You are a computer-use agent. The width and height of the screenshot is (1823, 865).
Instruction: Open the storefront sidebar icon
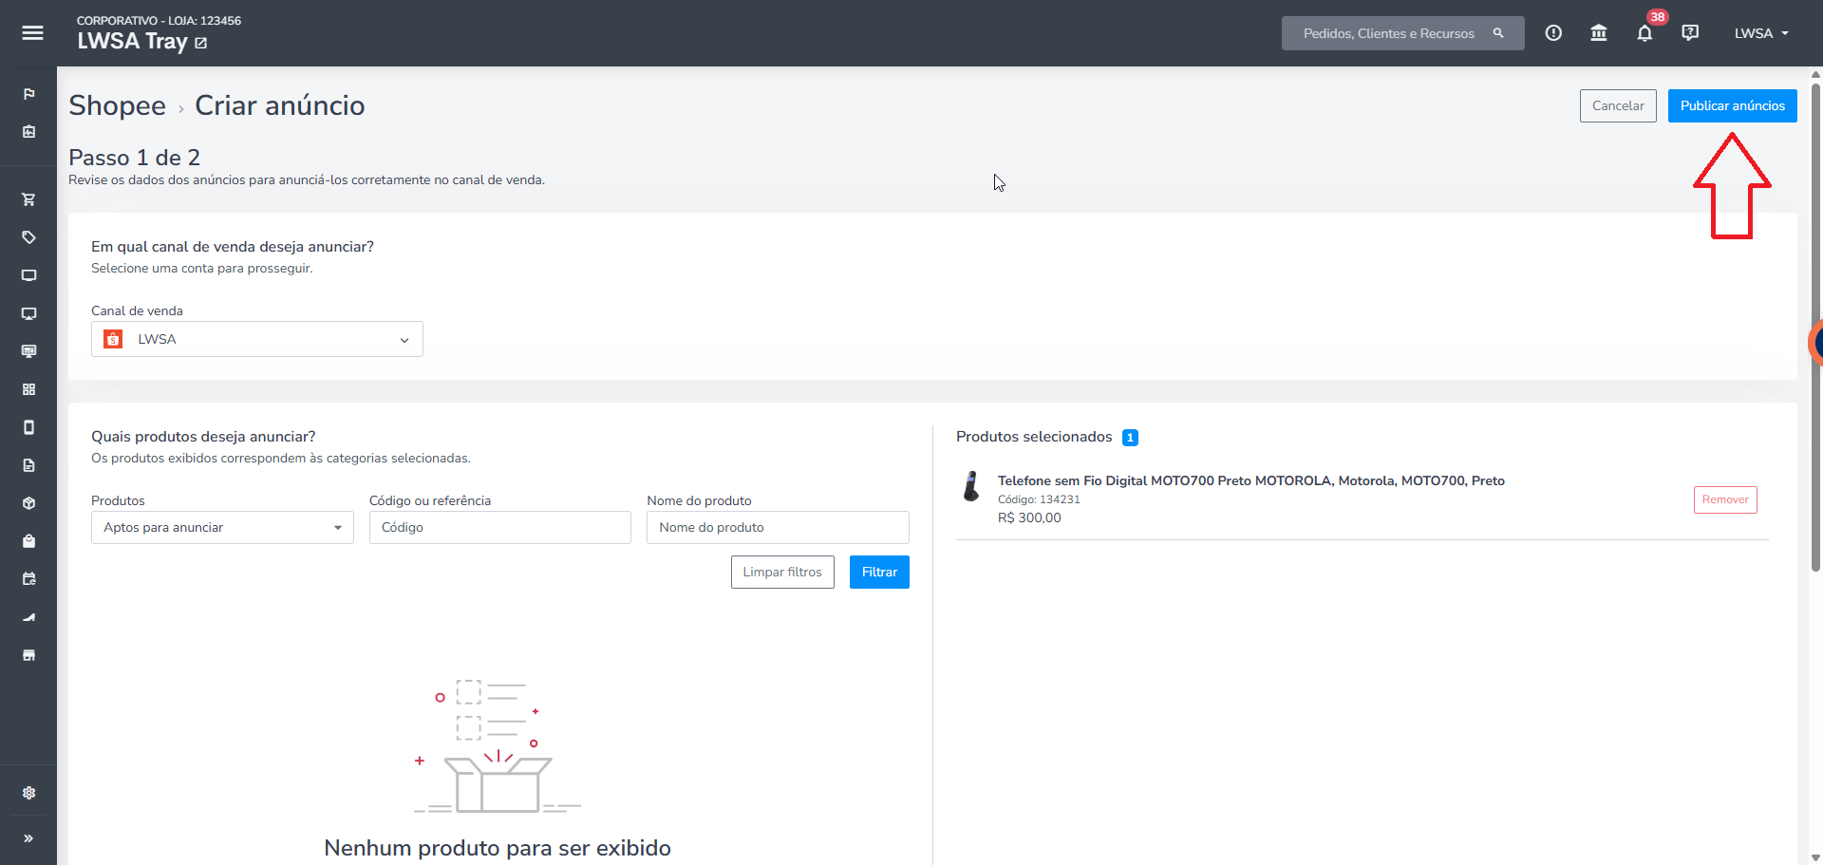pos(29,655)
